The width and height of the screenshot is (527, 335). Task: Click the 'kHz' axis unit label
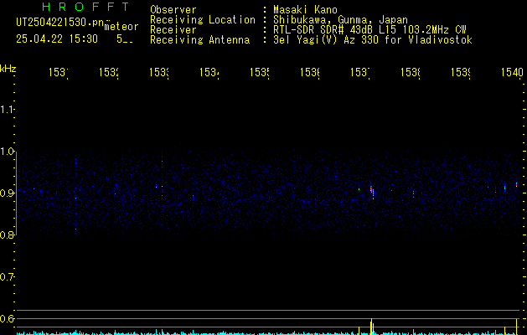8,69
